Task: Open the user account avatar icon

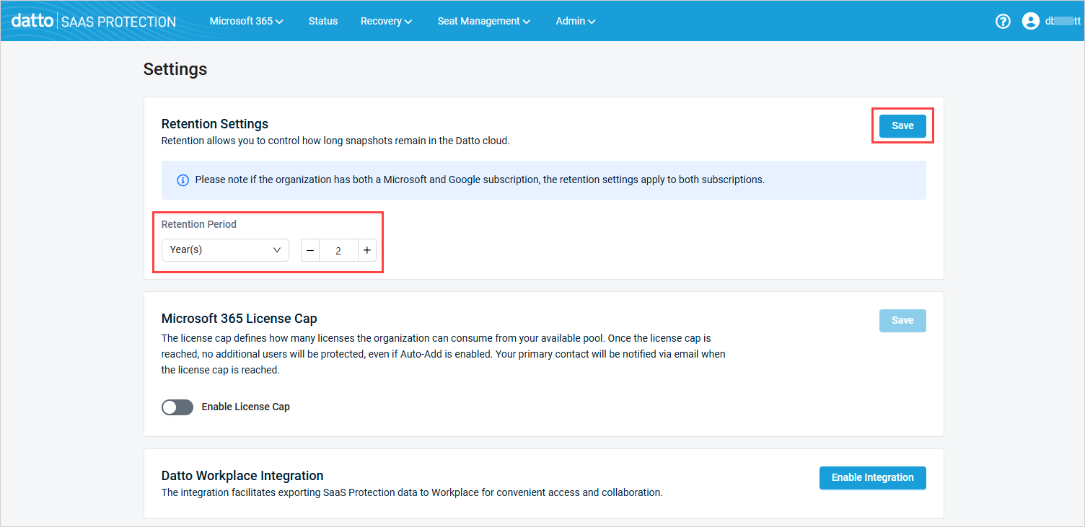Action: pos(1030,22)
